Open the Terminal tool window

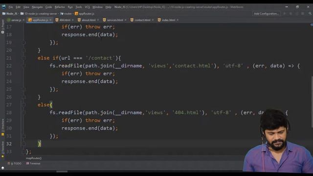click(x=33, y=163)
